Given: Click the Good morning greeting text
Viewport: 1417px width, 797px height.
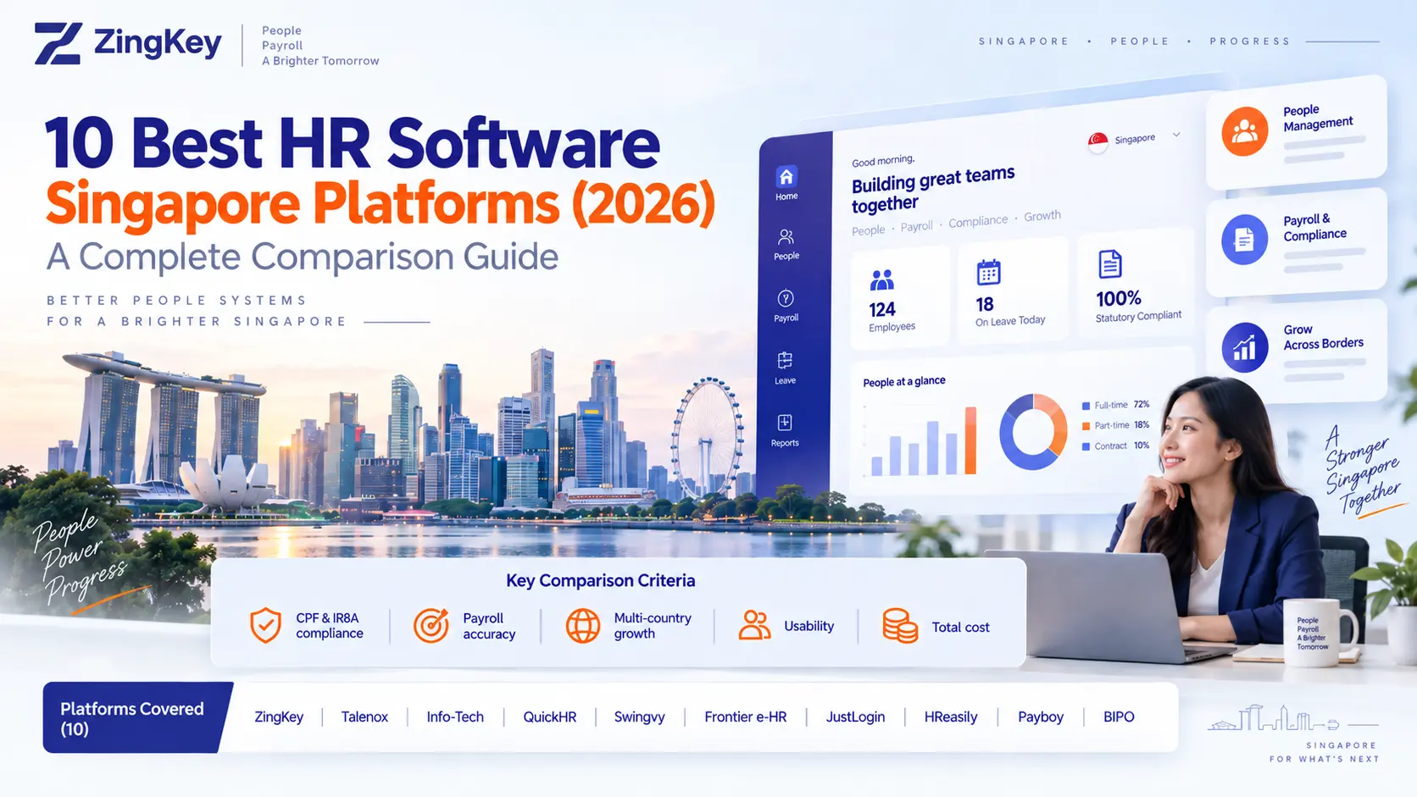Looking at the screenshot, I should coord(882,160).
